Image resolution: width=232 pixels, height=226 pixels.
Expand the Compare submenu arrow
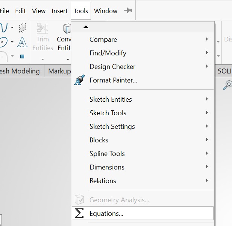(207, 39)
